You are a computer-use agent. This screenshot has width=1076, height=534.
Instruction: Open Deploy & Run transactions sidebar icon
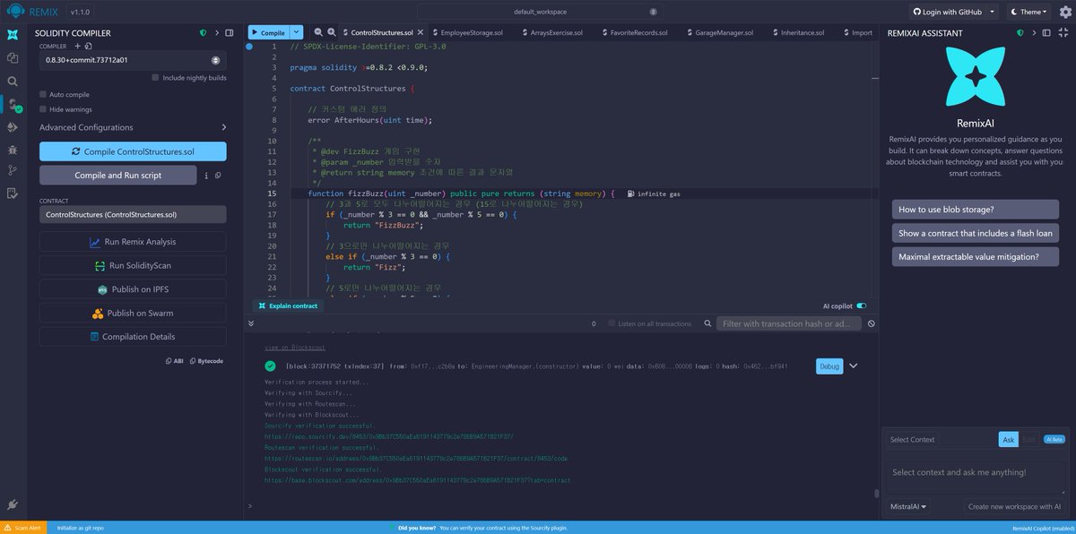13,126
